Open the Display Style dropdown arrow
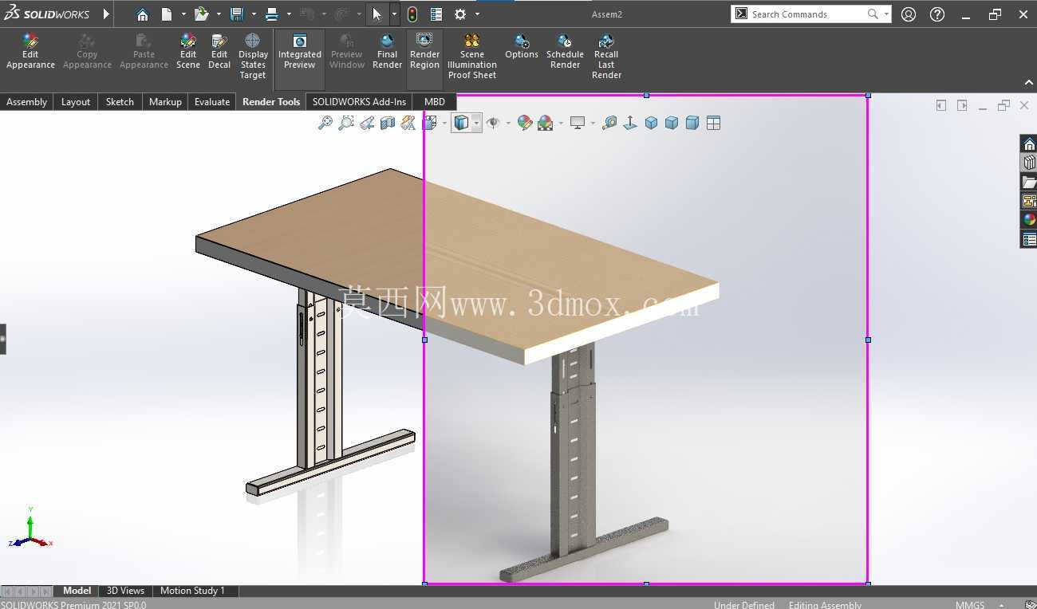The image size is (1037, 609). (476, 123)
